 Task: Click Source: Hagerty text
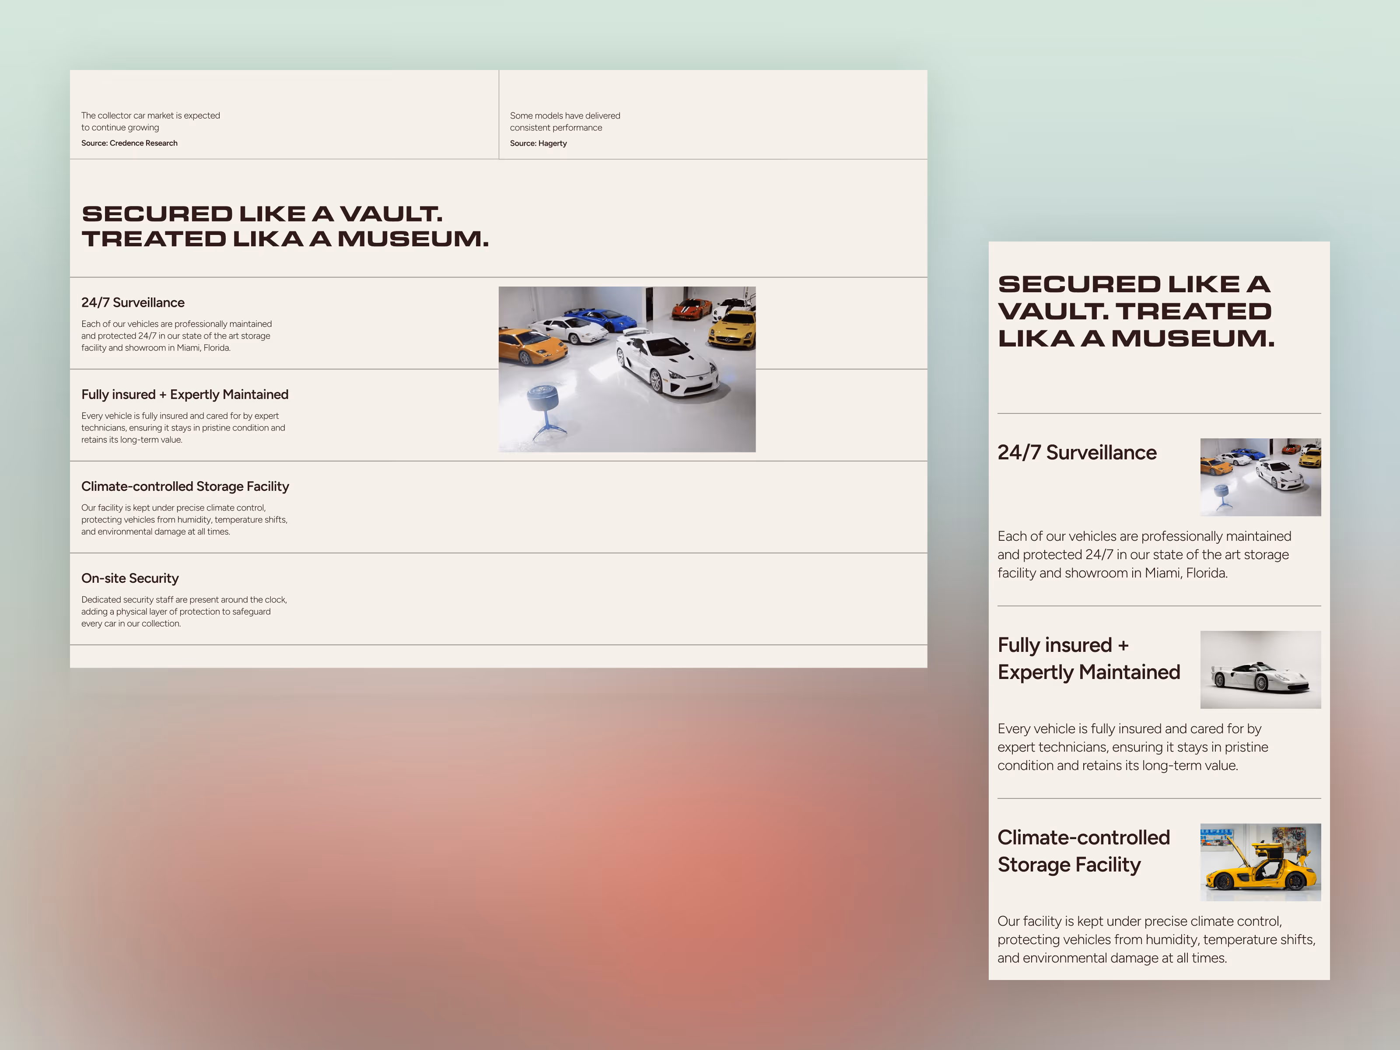click(538, 143)
